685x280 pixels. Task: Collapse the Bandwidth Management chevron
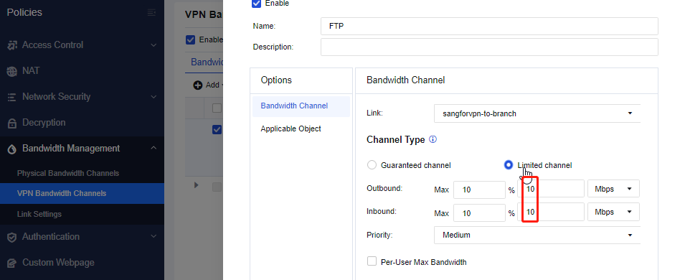153,149
